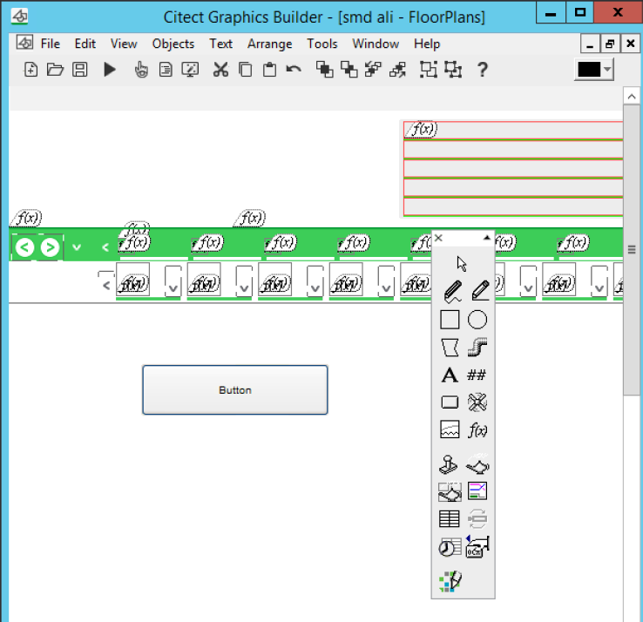The height and width of the screenshot is (622, 643).
Task: Click the green forward navigation arrow
Action: pyautogui.click(x=50, y=247)
